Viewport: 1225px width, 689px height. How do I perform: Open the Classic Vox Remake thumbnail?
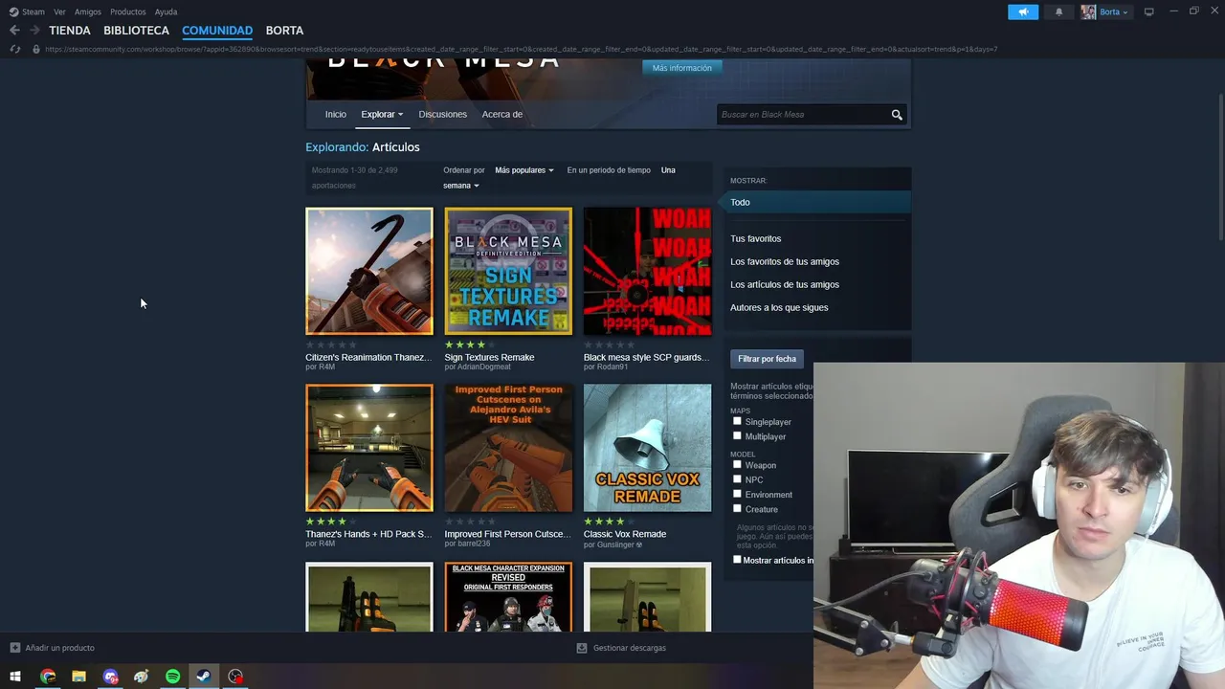pos(647,448)
